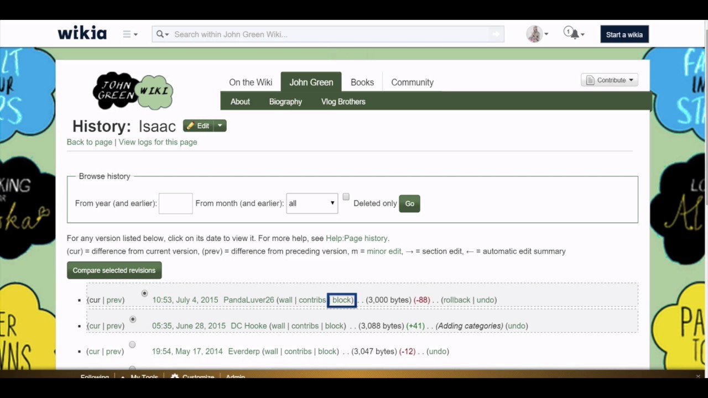This screenshot has height=398, width=708.
Task: Click prev on the DC Hooke revision
Action: point(114,326)
